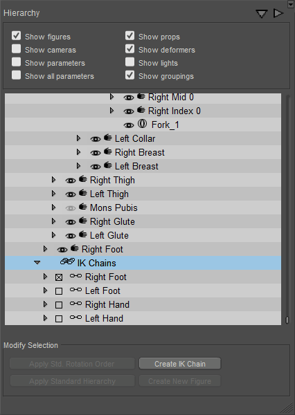Click the hierarchy list vertical scrollbar
This screenshot has height=415, width=295.
click(x=287, y=209)
